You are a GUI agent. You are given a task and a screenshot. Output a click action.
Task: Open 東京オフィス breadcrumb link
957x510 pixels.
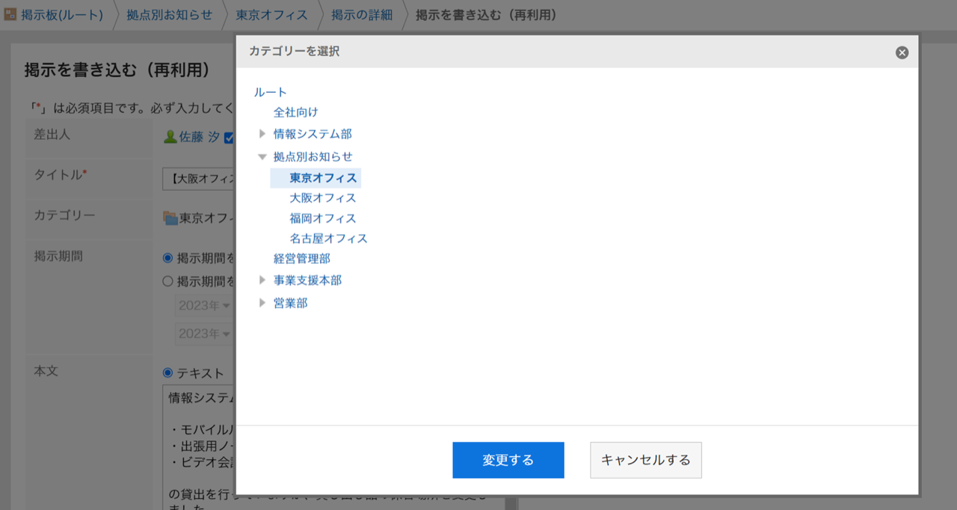coord(271,15)
